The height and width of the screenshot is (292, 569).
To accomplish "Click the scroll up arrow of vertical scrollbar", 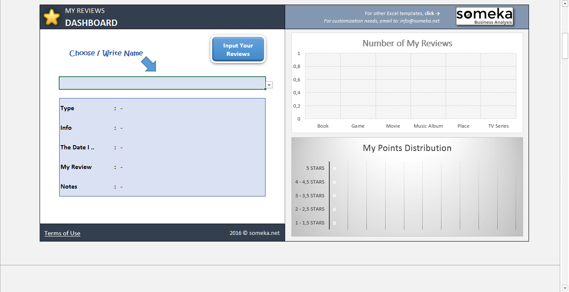I will pos(565,3).
